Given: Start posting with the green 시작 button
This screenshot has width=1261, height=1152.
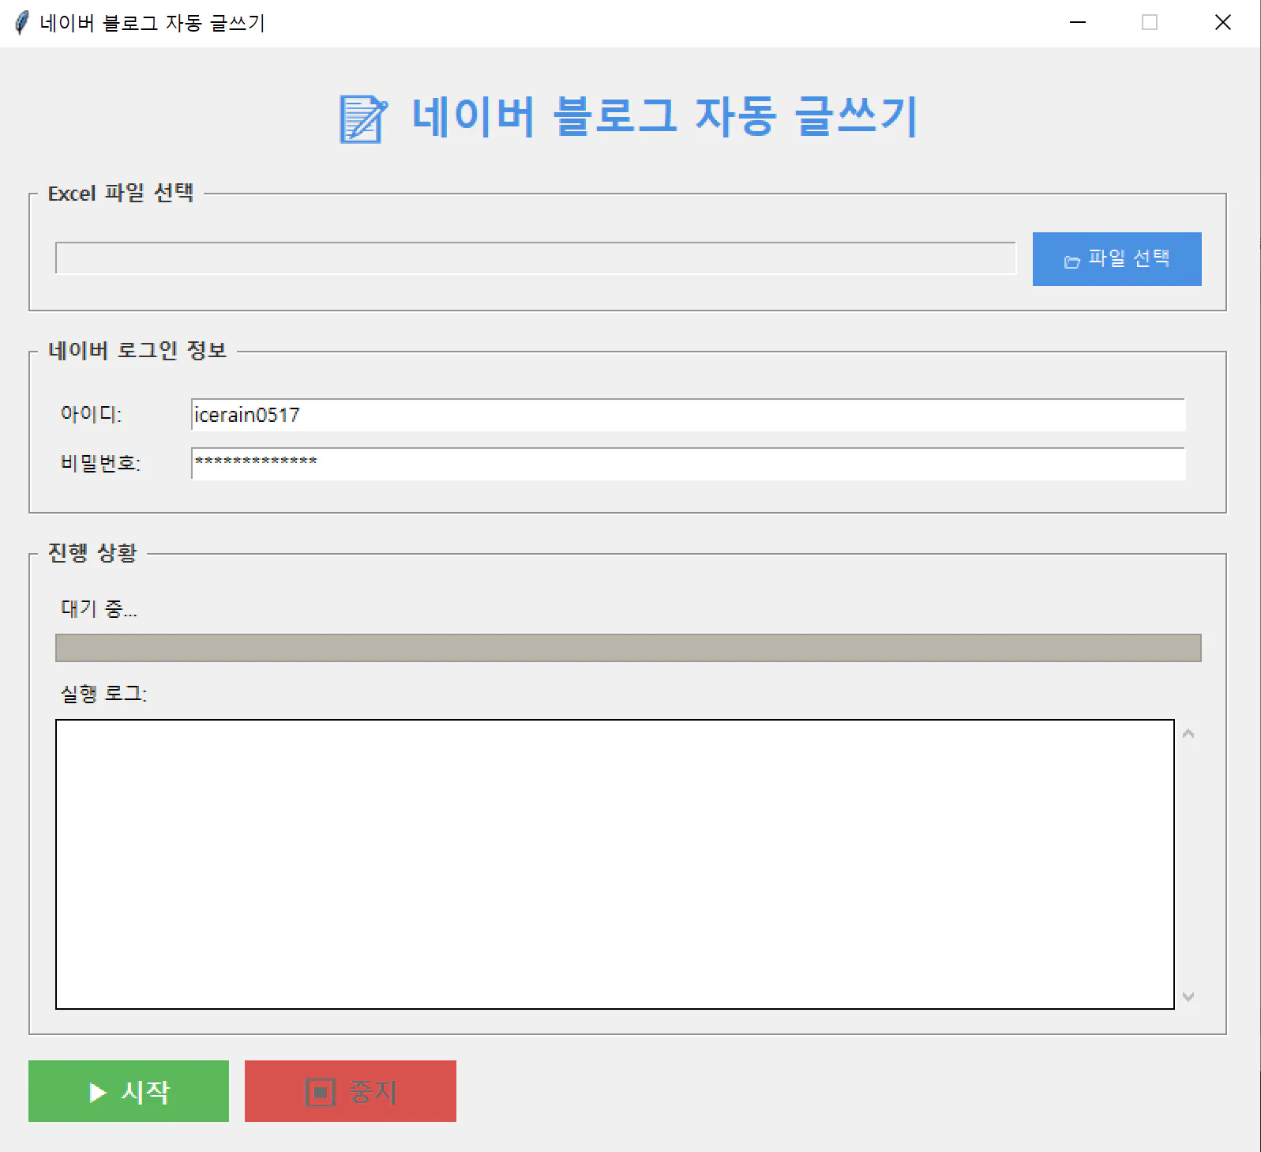Looking at the screenshot, I should pos(129,1091).
